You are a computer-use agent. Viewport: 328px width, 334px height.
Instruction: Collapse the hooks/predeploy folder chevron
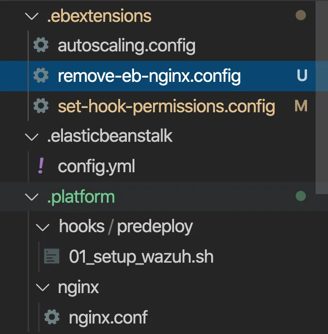click(44, 227)
